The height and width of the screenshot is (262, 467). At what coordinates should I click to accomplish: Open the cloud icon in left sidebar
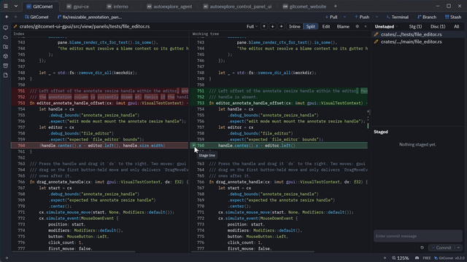(6, 37)
